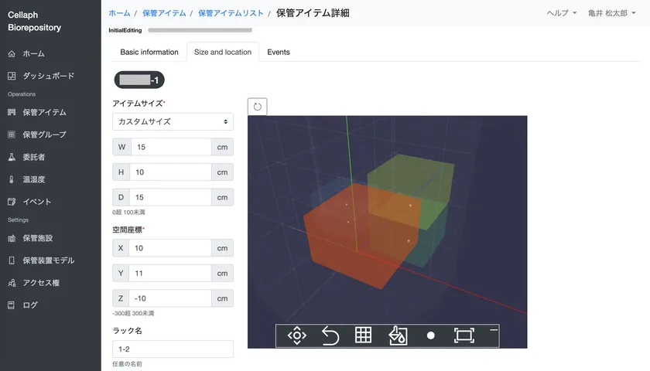Click the 保管アイテムリスト breadcrumb link
Image resolution: width=650 pixels, height=371 pixels.
click(231, 13)
